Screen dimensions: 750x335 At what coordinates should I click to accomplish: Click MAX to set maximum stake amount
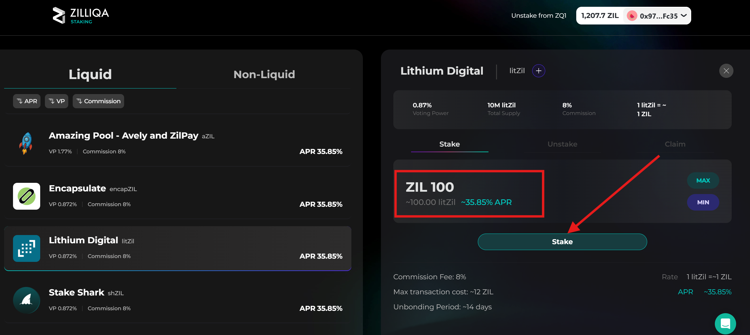click(703, 180)
